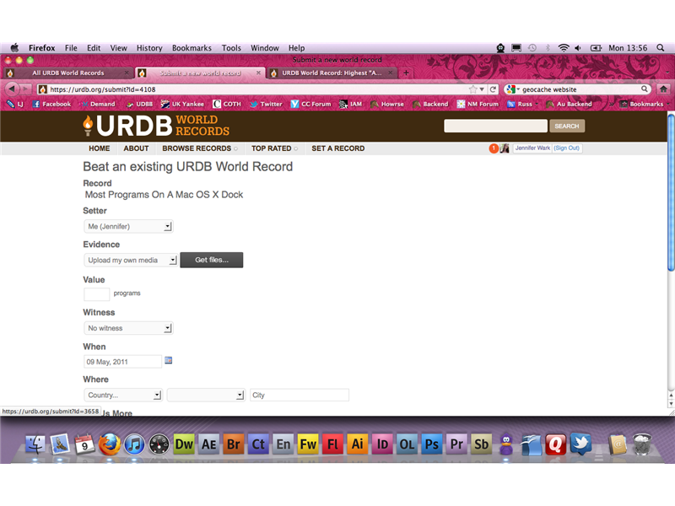
Task: Launch Twitter bird app from dock
Action: coord(580,444)
